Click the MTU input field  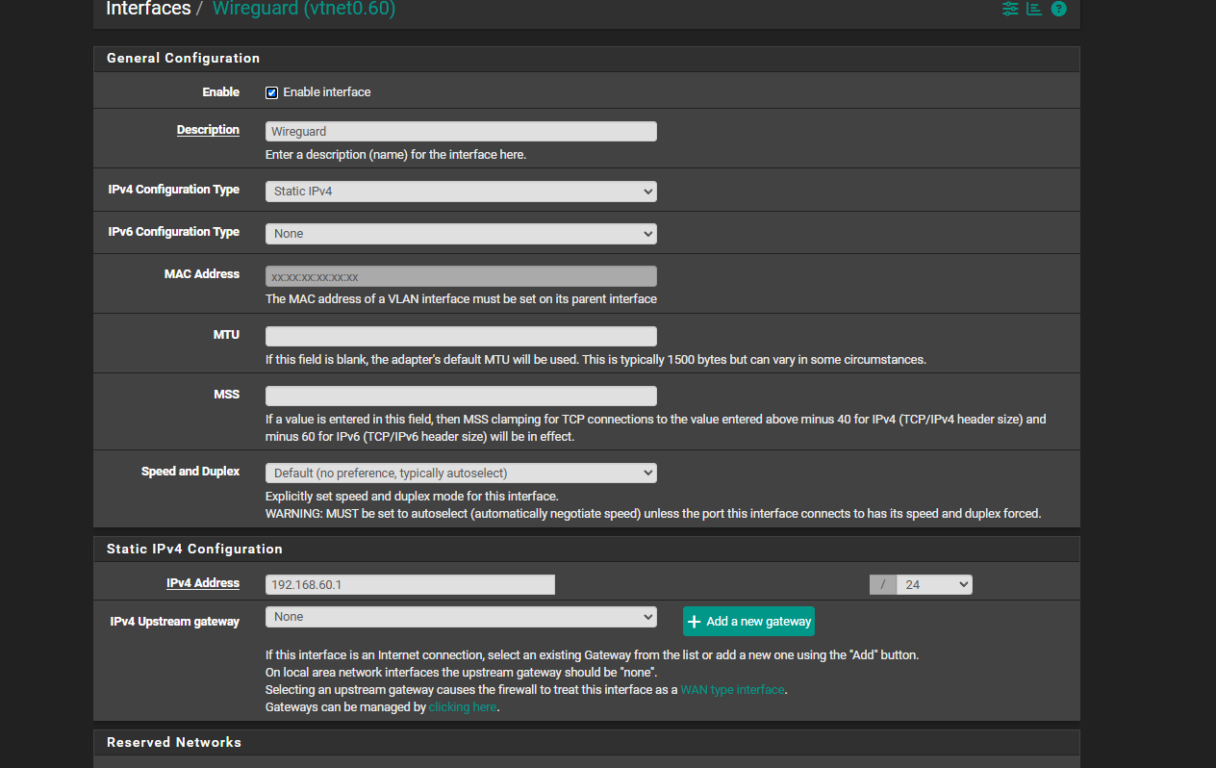pyautogui.click(x=461, y=336)
